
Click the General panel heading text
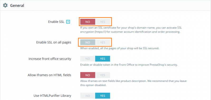[17, 6]
